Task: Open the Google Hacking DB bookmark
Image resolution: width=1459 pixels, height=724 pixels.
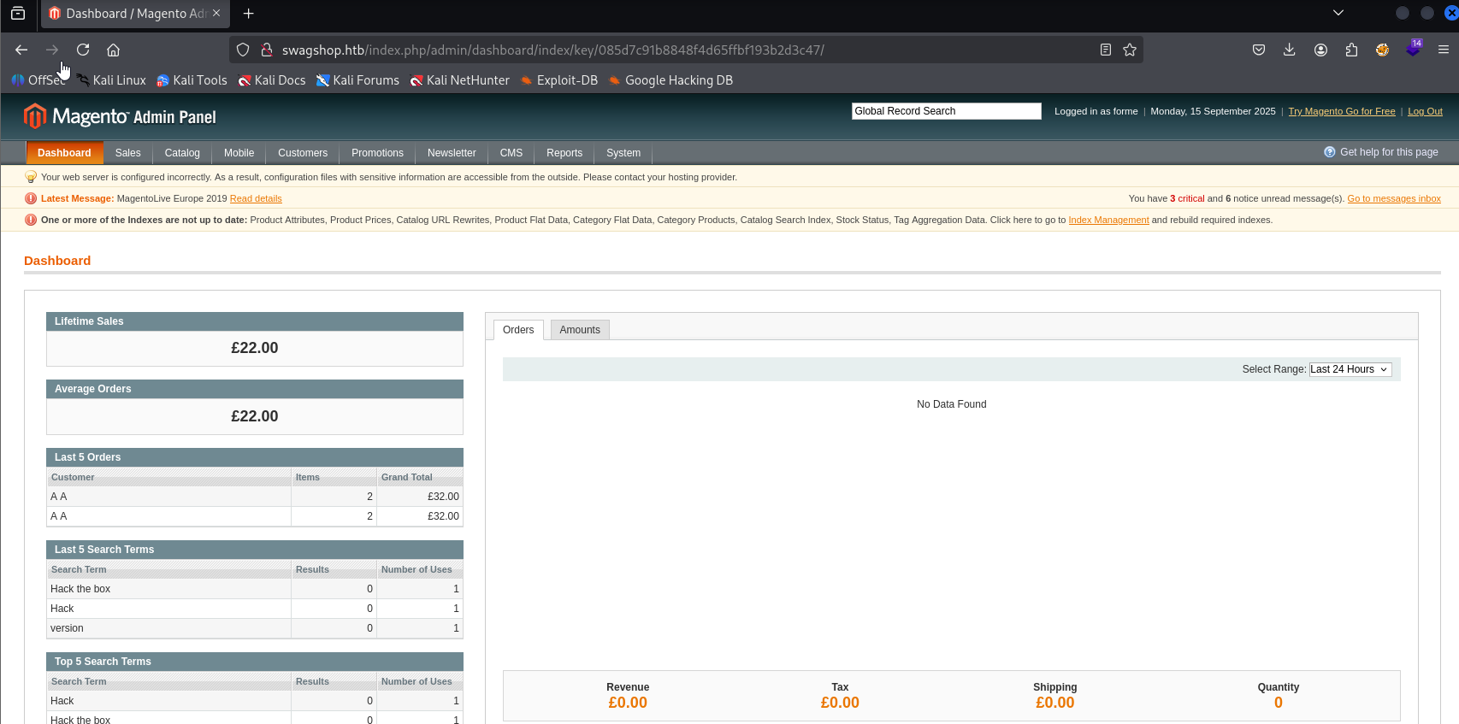Action: coord(670,80)
